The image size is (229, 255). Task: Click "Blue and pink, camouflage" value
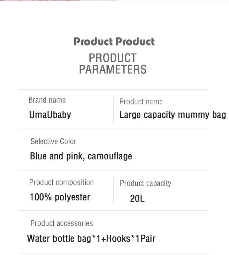(81, 157)
